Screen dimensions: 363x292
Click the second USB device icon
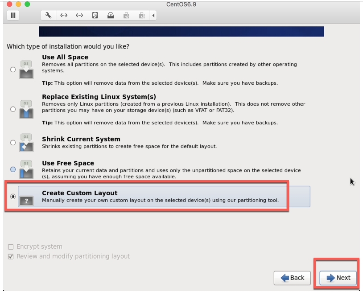pyautogui.click(x=141, y=15)
